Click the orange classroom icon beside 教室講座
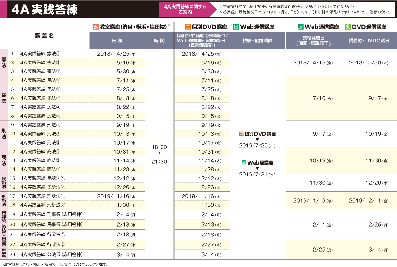397x267 pixels. [x=96, y=27]
